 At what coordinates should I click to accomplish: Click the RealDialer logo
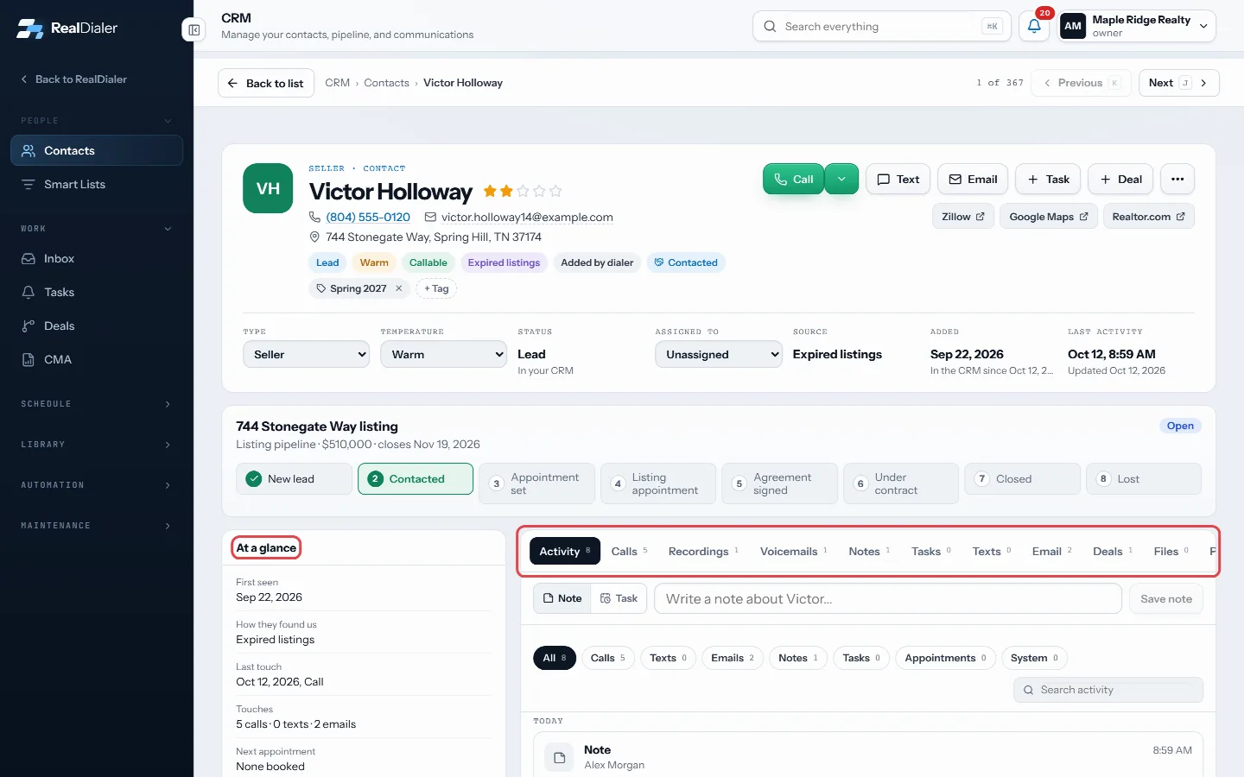point(67,28)
